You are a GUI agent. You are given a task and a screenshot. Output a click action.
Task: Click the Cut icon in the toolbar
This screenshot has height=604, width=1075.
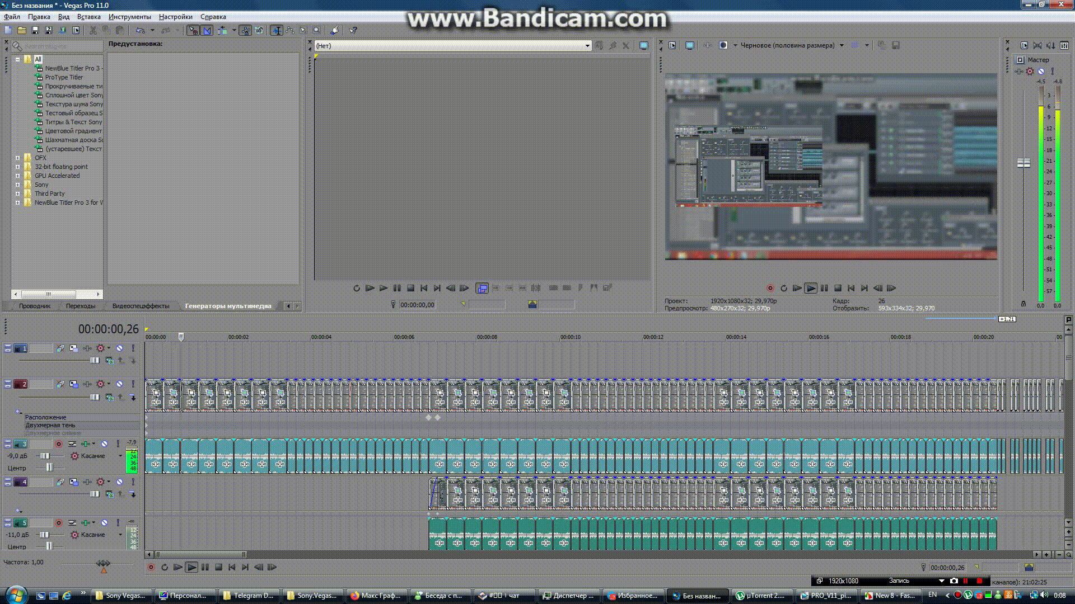[x=93, y=31]
